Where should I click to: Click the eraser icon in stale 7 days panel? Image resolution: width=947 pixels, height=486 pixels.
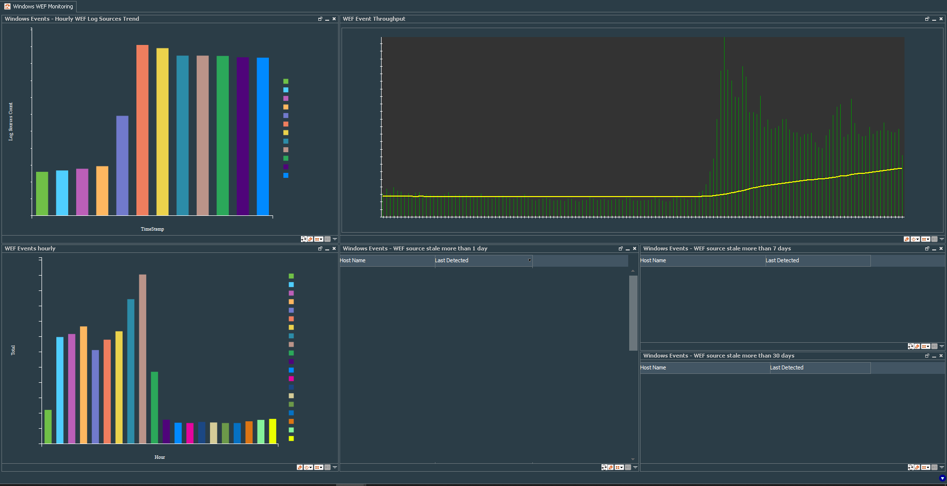tap(917, 346)
